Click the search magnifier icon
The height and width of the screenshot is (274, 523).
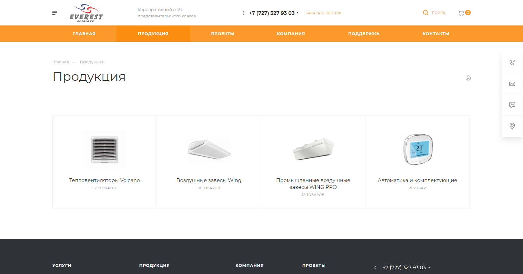[x=426, y=13]
